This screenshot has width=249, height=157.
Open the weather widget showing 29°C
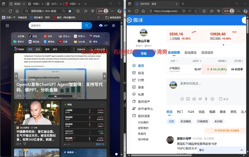(x=103, y=25)
